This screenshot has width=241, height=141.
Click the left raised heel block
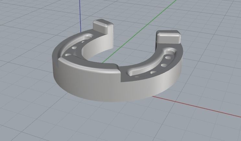103,26
